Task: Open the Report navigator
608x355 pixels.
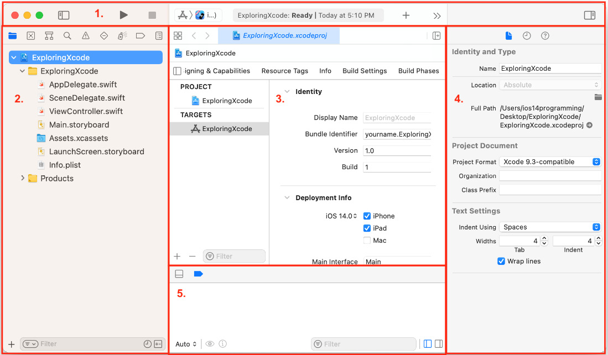Action: pyautogui.click(x=159, y=35)
